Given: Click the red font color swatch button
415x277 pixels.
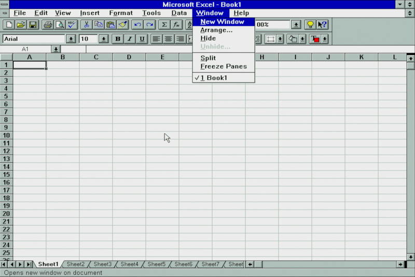Looking at the screenshot, I should (x=315, y=39).
